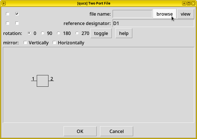Click the view button
Screen dimensions: 197x139
click(x=185, y=14)
